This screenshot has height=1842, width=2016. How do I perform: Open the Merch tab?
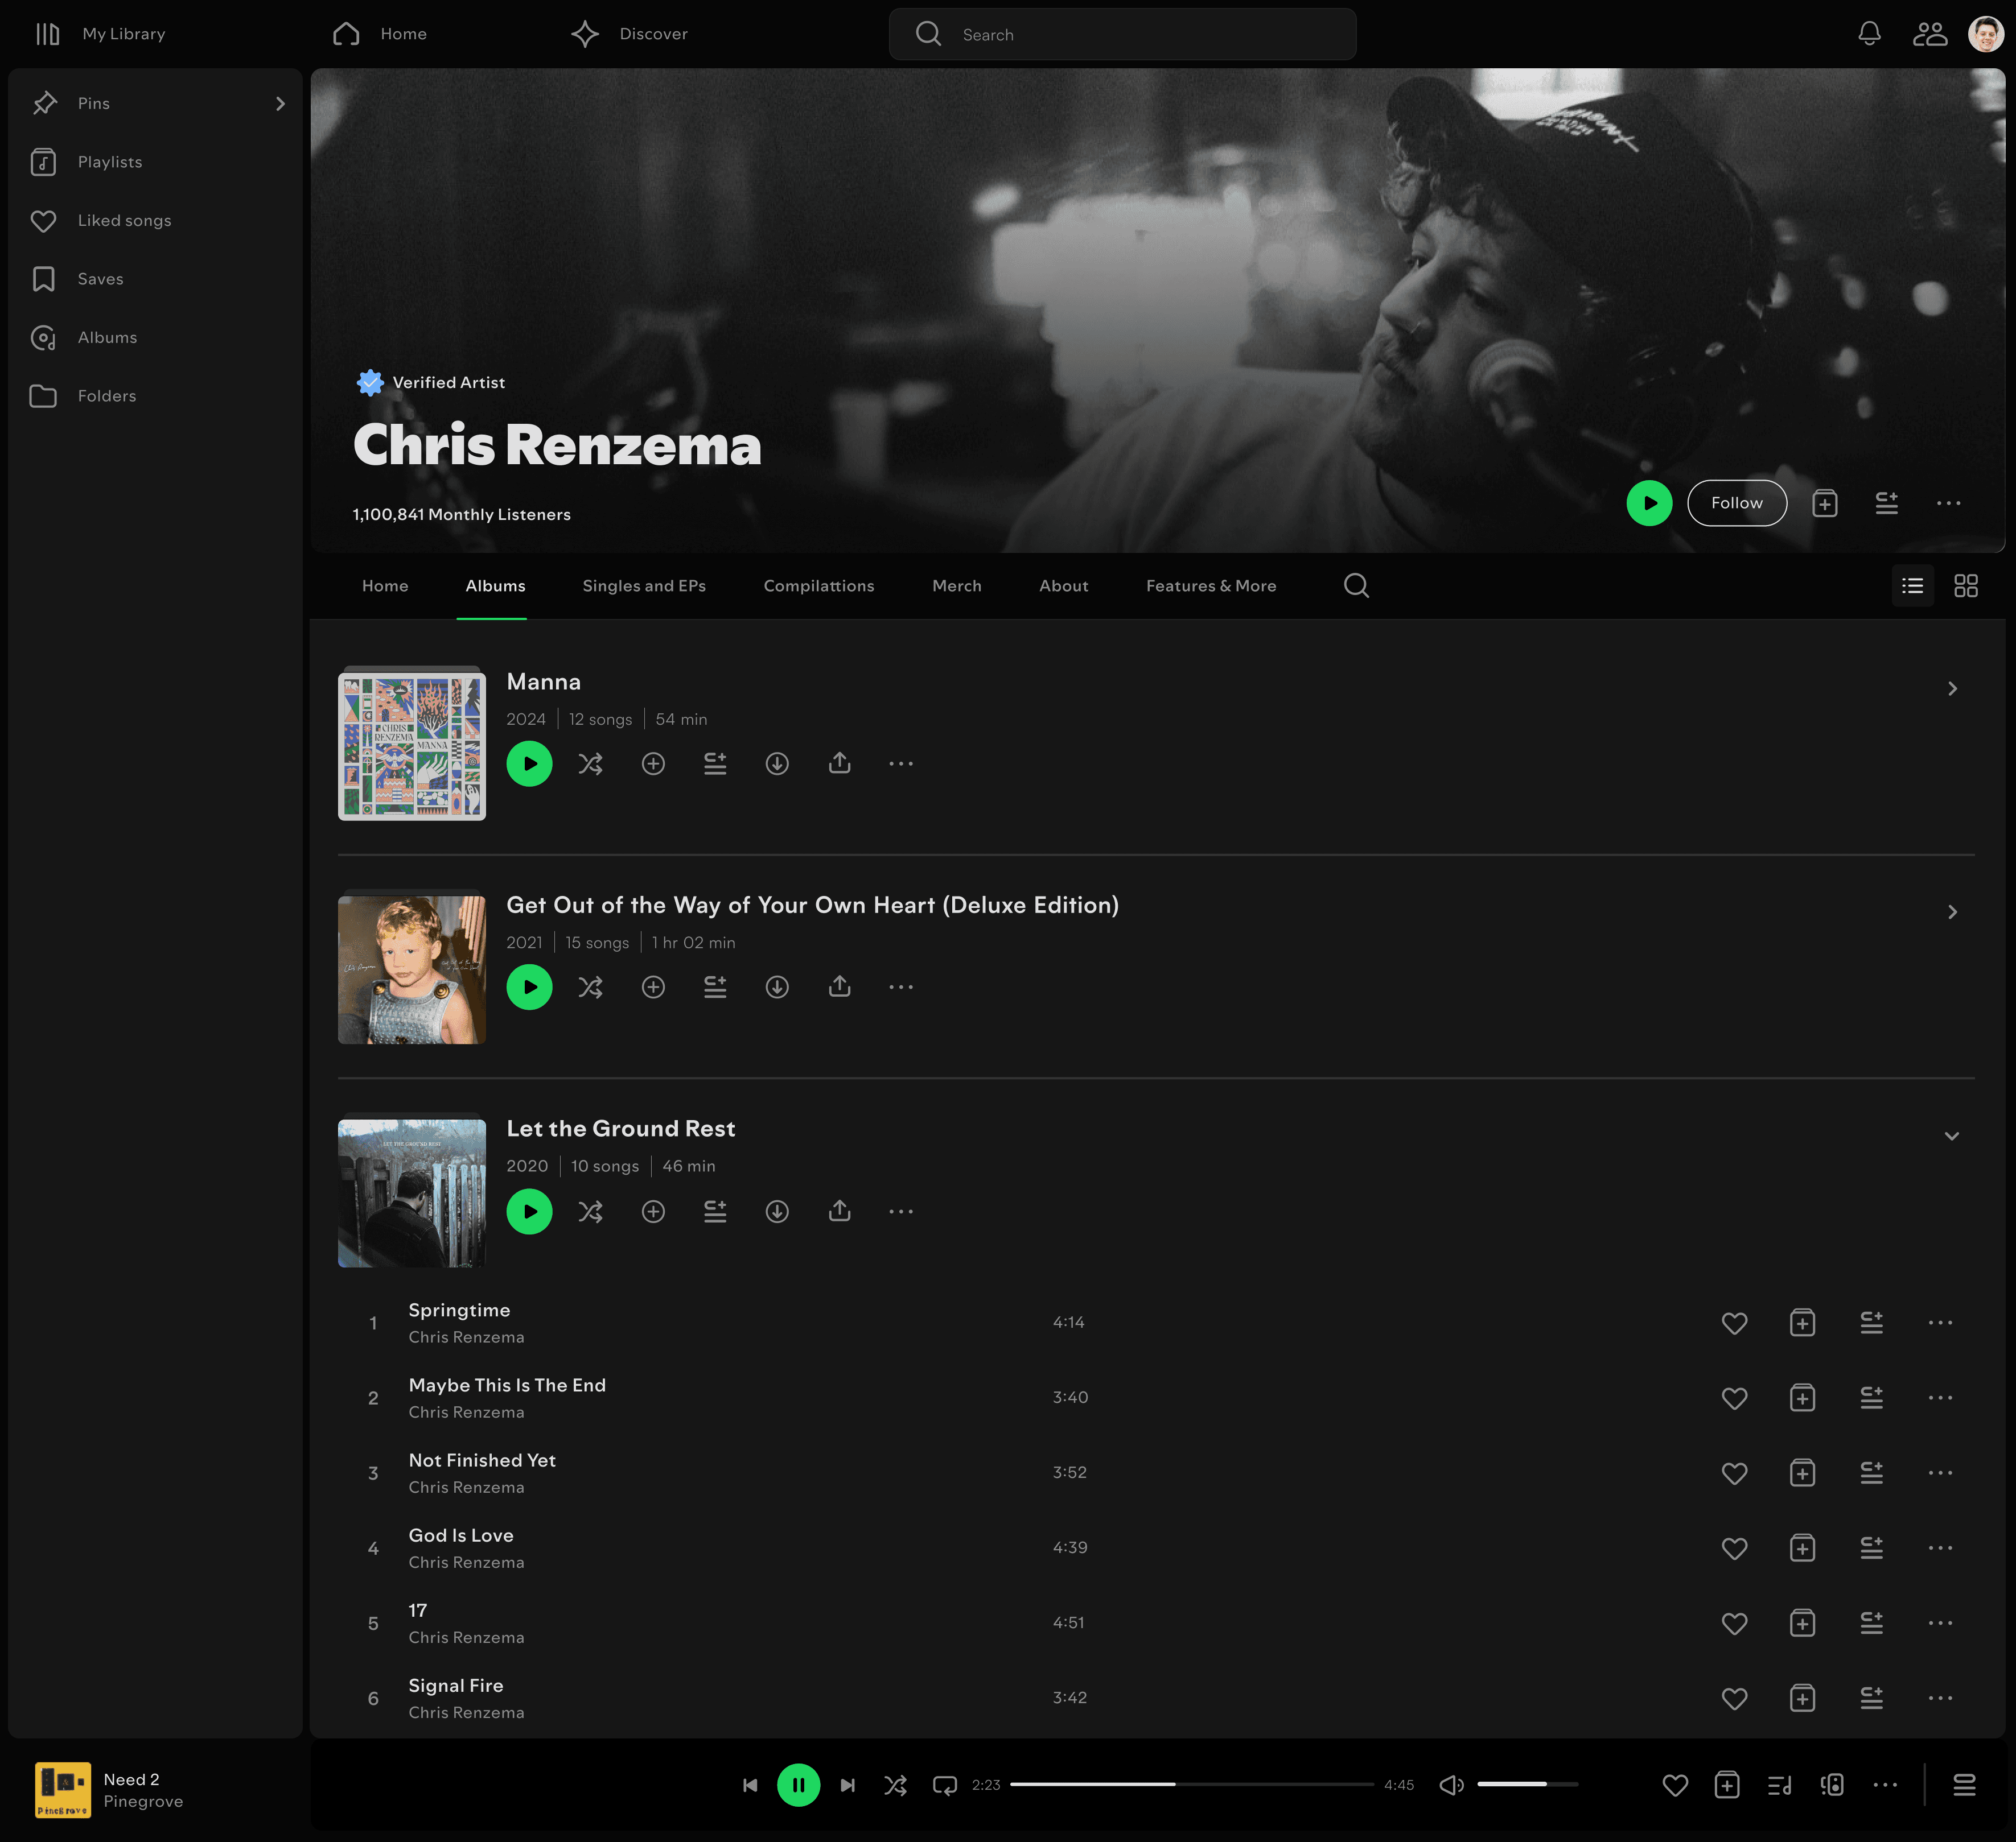[x=956, y=586]
